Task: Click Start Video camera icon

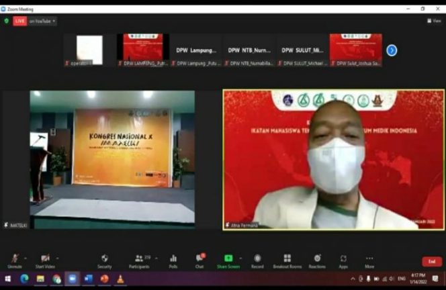Action: [x=45, y=258]
